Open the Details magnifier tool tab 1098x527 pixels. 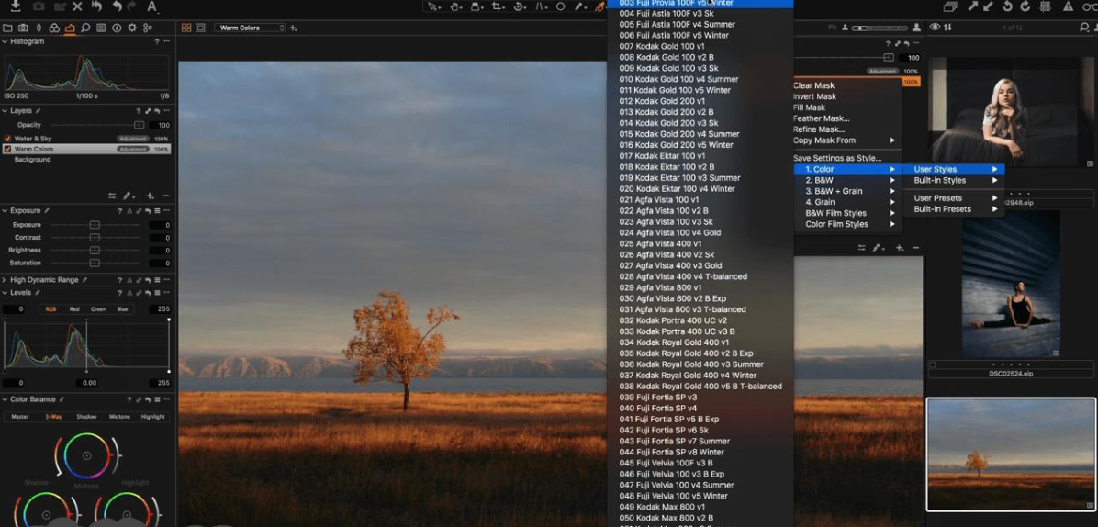[85, 28]
